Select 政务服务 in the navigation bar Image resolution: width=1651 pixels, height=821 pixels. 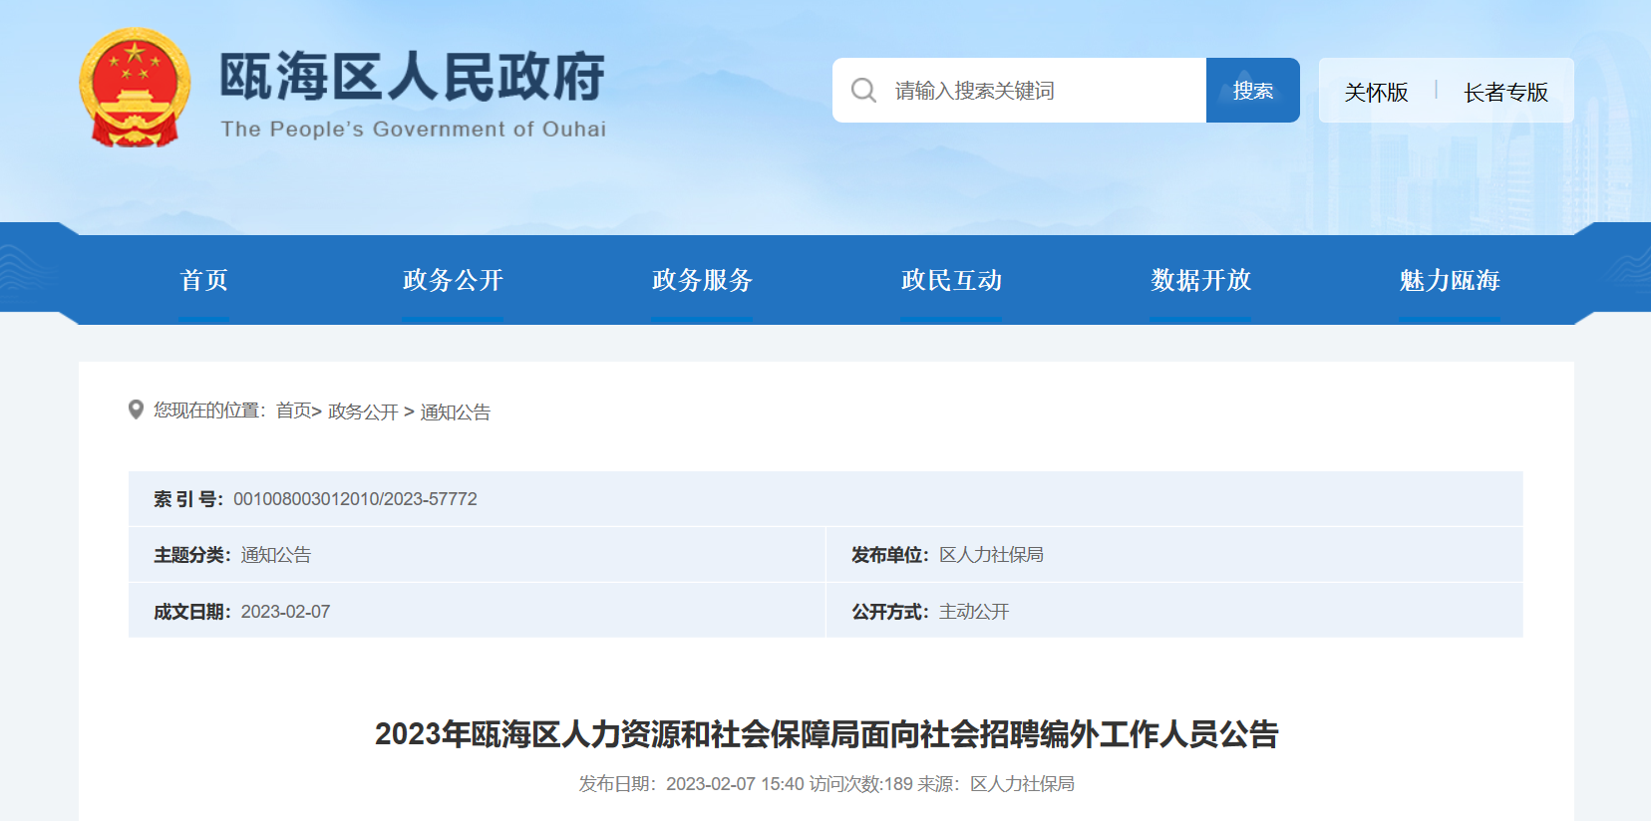[702, 280]
